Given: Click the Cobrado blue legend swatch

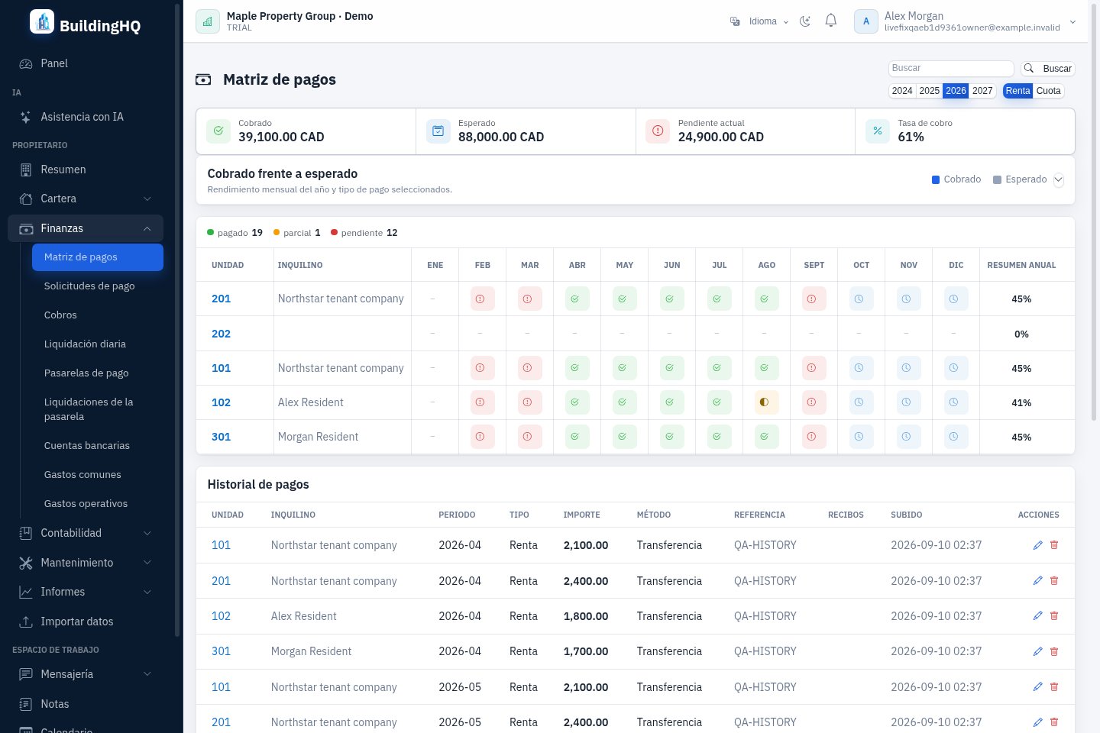Looking at the screenshot, I should pos(936,180).
